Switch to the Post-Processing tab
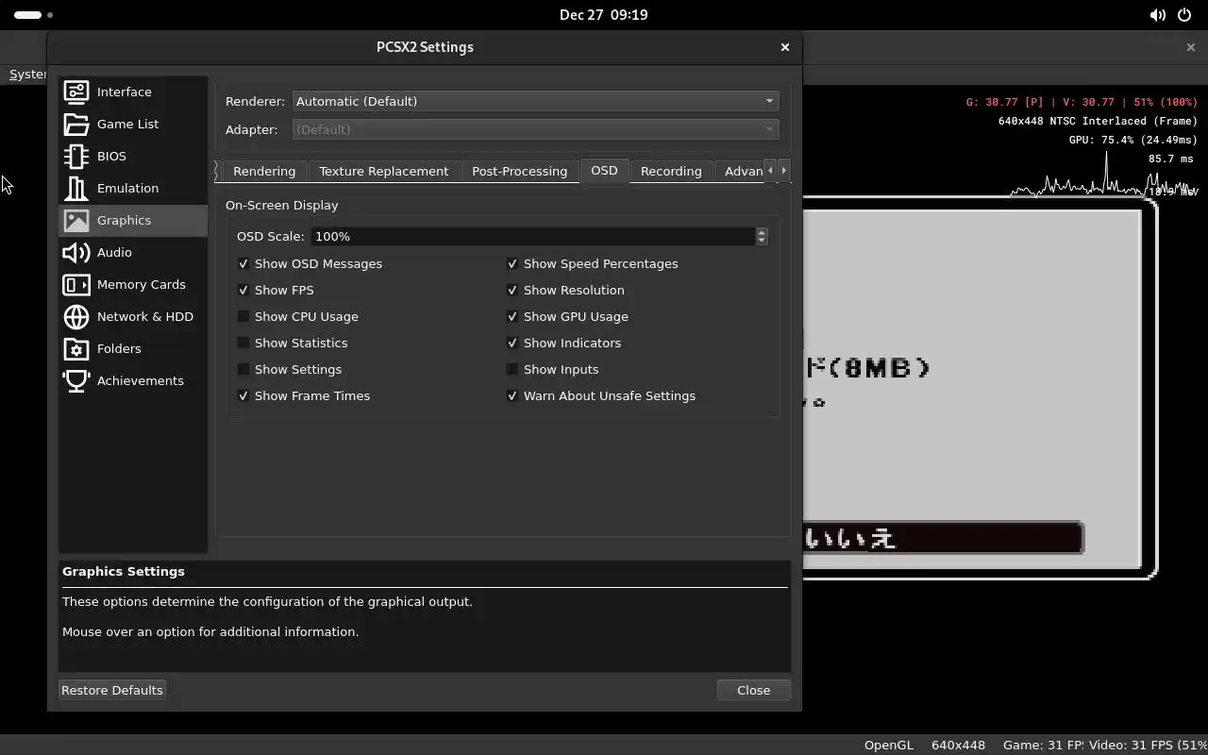 [519, 171]
